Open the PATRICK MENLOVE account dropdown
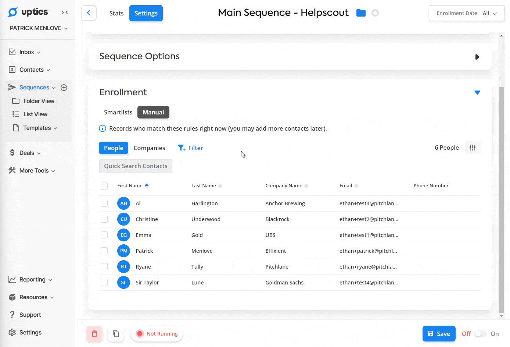Screen dimensions: 510x347 (x=39, y=28)
